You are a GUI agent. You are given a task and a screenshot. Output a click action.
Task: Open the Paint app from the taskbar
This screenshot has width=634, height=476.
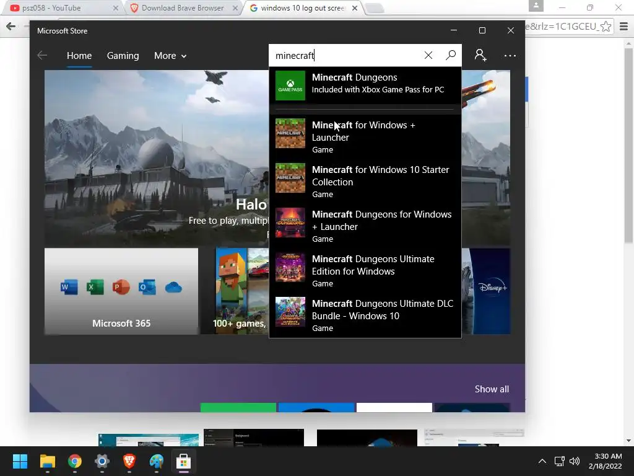tap(157, 461)
